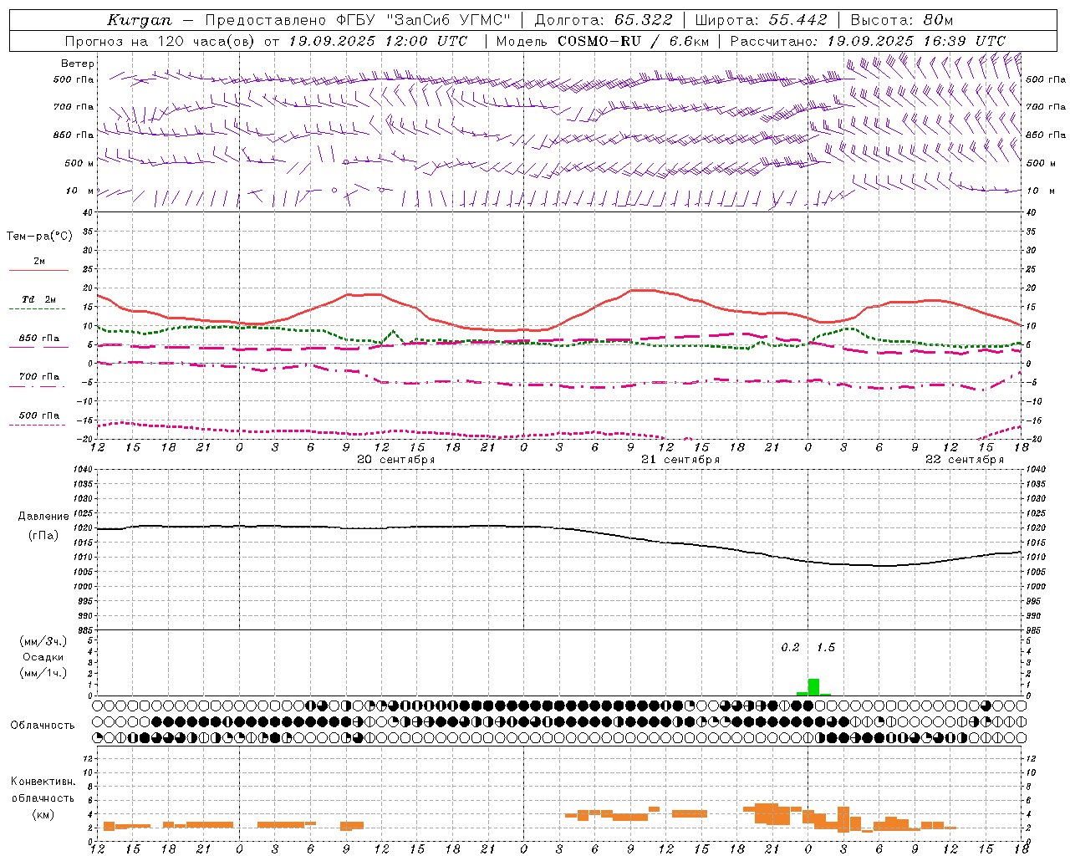Click the "2м" temperature legend entry

point(39,261)
